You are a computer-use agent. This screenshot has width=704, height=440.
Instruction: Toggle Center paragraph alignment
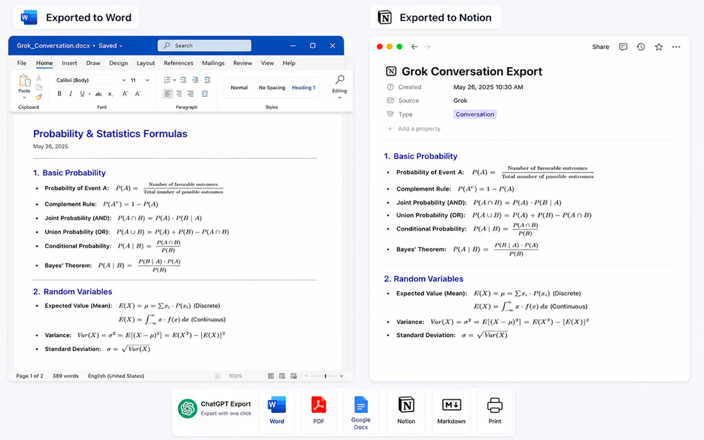[179, 94]
